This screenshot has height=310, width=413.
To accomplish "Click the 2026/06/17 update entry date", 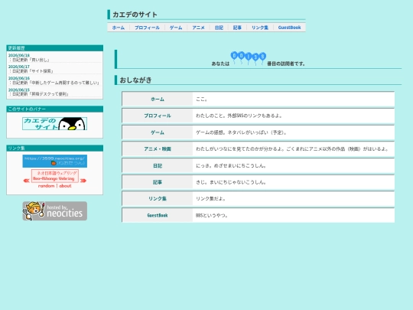I will coord(19,67).
